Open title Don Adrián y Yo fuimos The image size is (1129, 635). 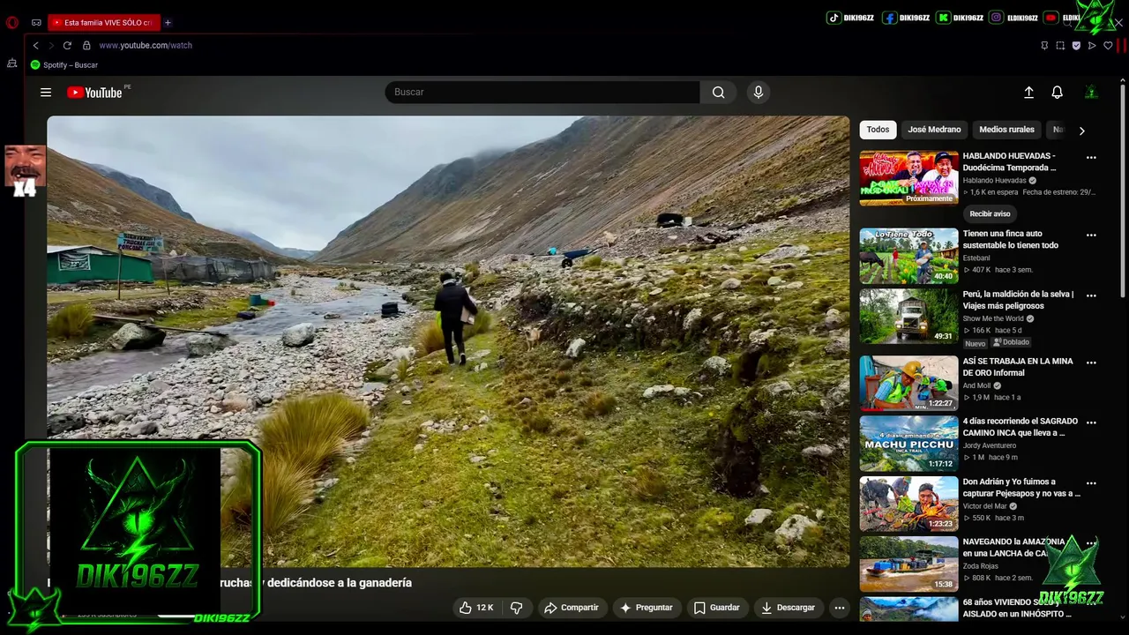(x=1021, y=488)
